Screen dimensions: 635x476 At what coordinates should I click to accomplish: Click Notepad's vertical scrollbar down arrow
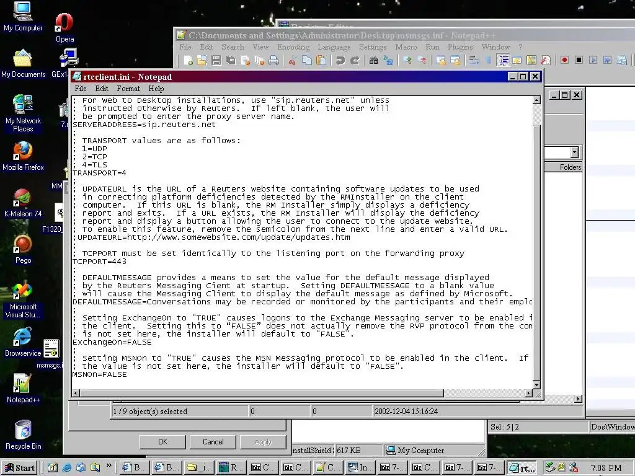536,385
